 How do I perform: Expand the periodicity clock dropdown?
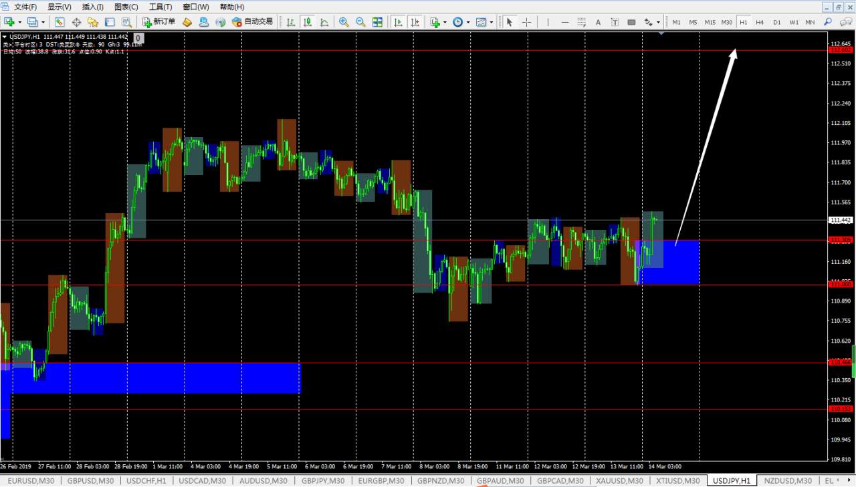[467, 22]
